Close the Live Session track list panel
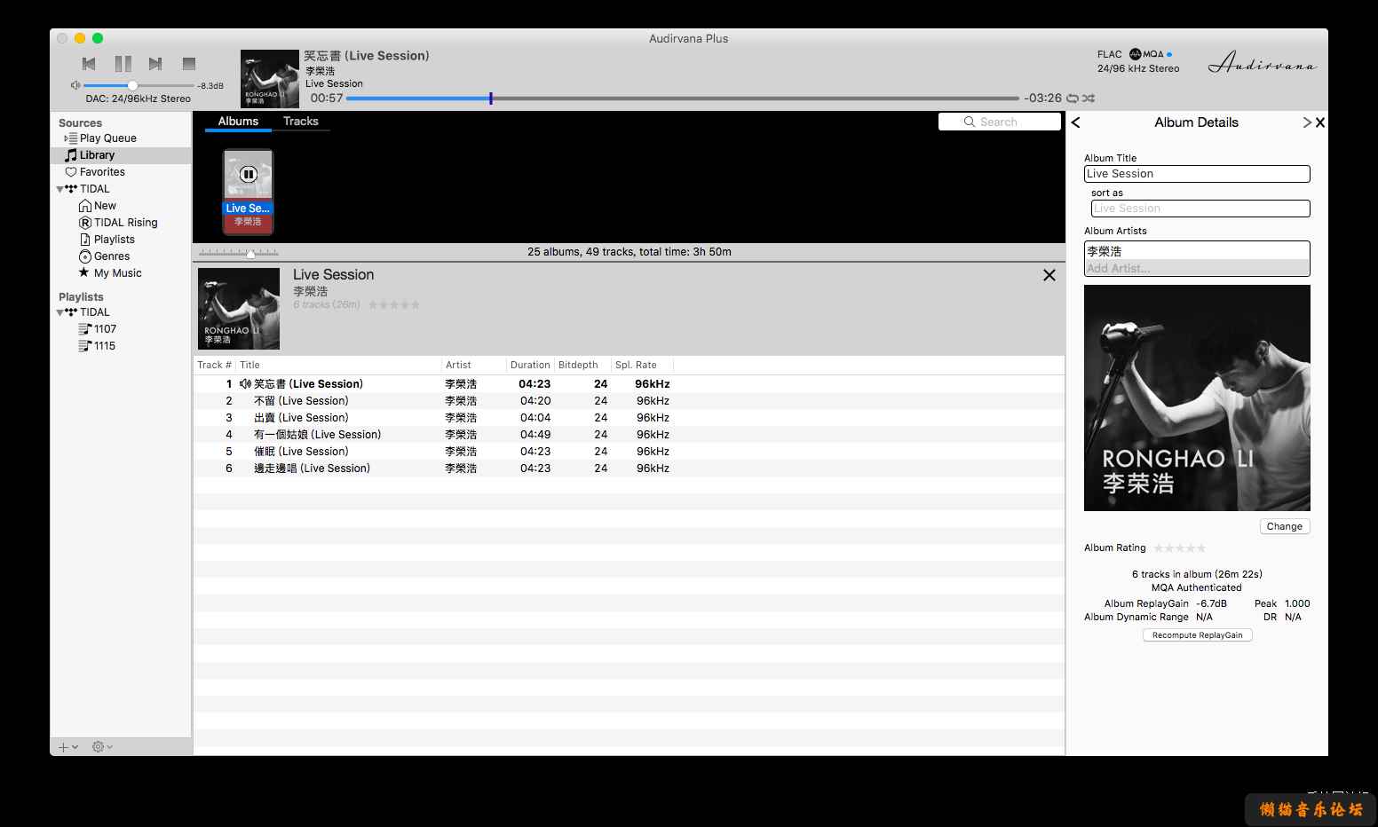 tap(1049, 275)
